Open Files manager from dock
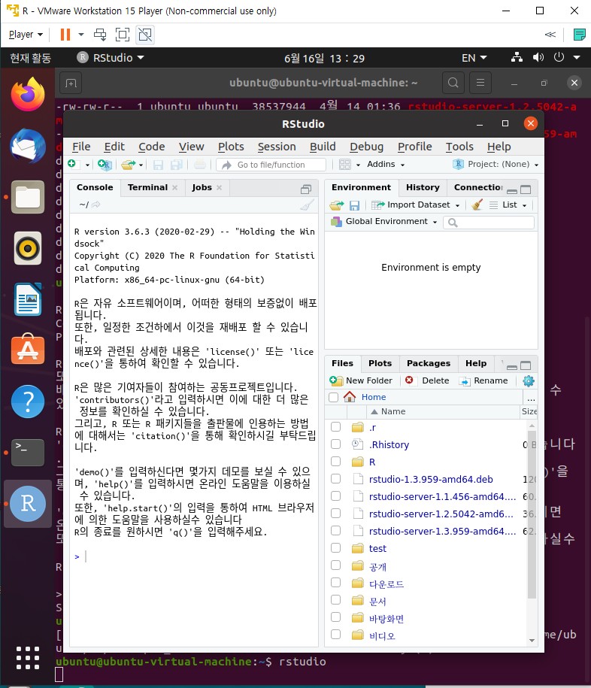This screenshot has width=591, height=688. click(28, 197)
